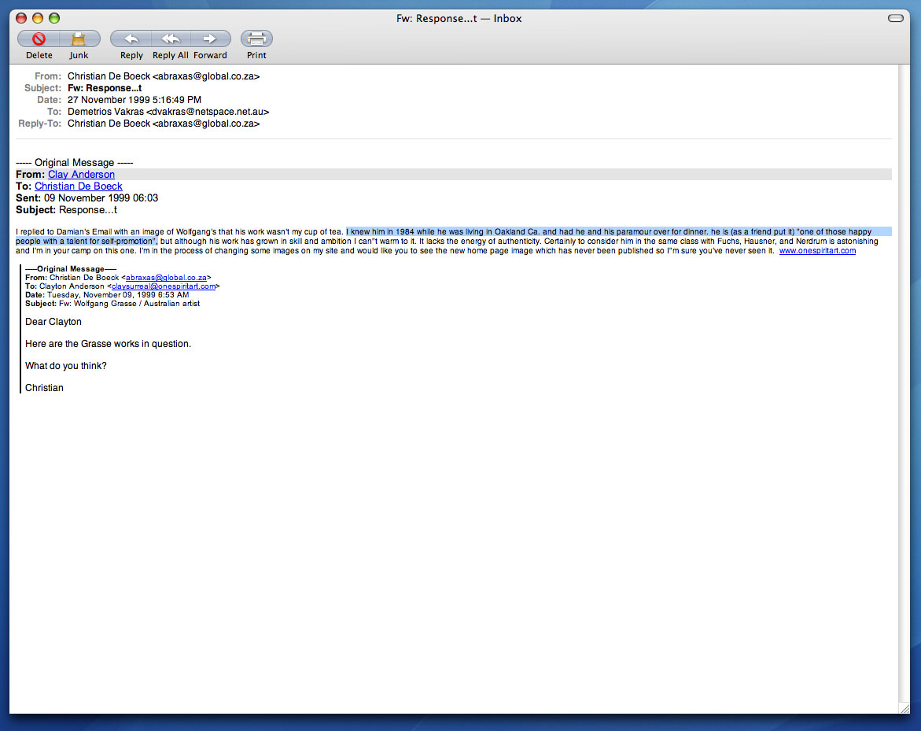Click the 'Sent: 09 November 1999 06:03' line
Screen dimensions: 921x731
pos(87,198)
